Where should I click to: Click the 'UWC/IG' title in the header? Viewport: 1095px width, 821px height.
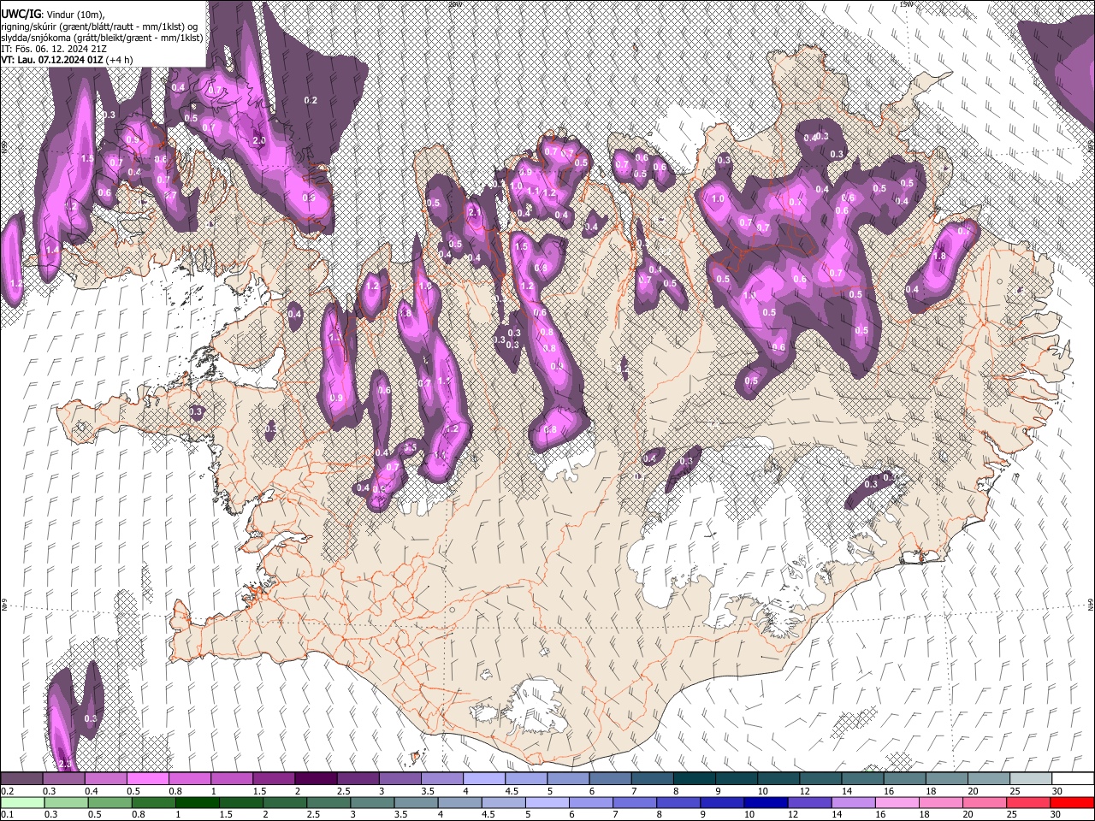click(21, 14)
